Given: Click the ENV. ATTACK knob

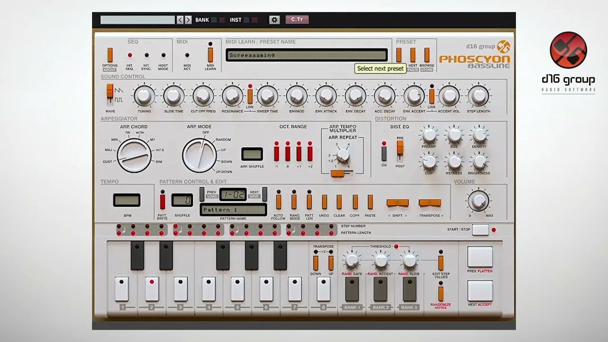Looking at the screenshot, I should point(326,96).
